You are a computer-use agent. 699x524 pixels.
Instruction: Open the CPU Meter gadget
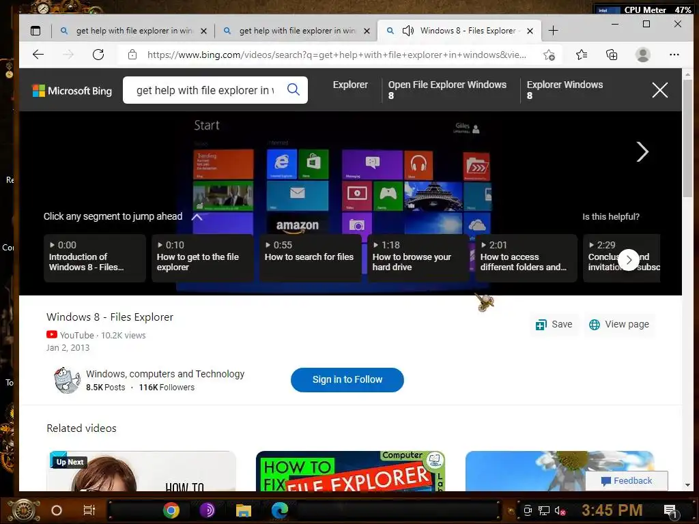(x=644, y=10)
